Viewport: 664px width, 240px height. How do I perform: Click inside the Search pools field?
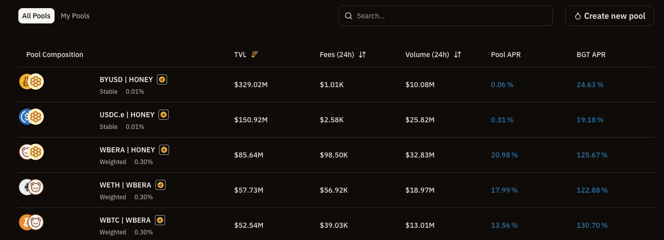click(445, 16)
